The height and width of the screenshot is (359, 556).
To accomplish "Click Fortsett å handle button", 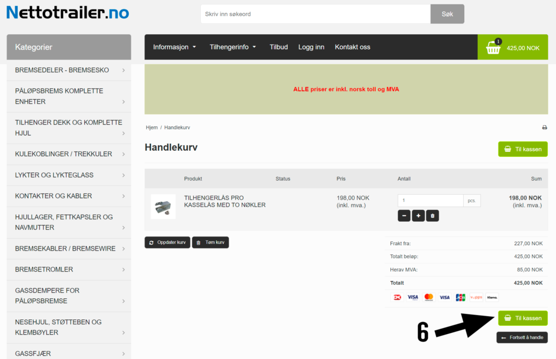I will click(x=522, y=337).
